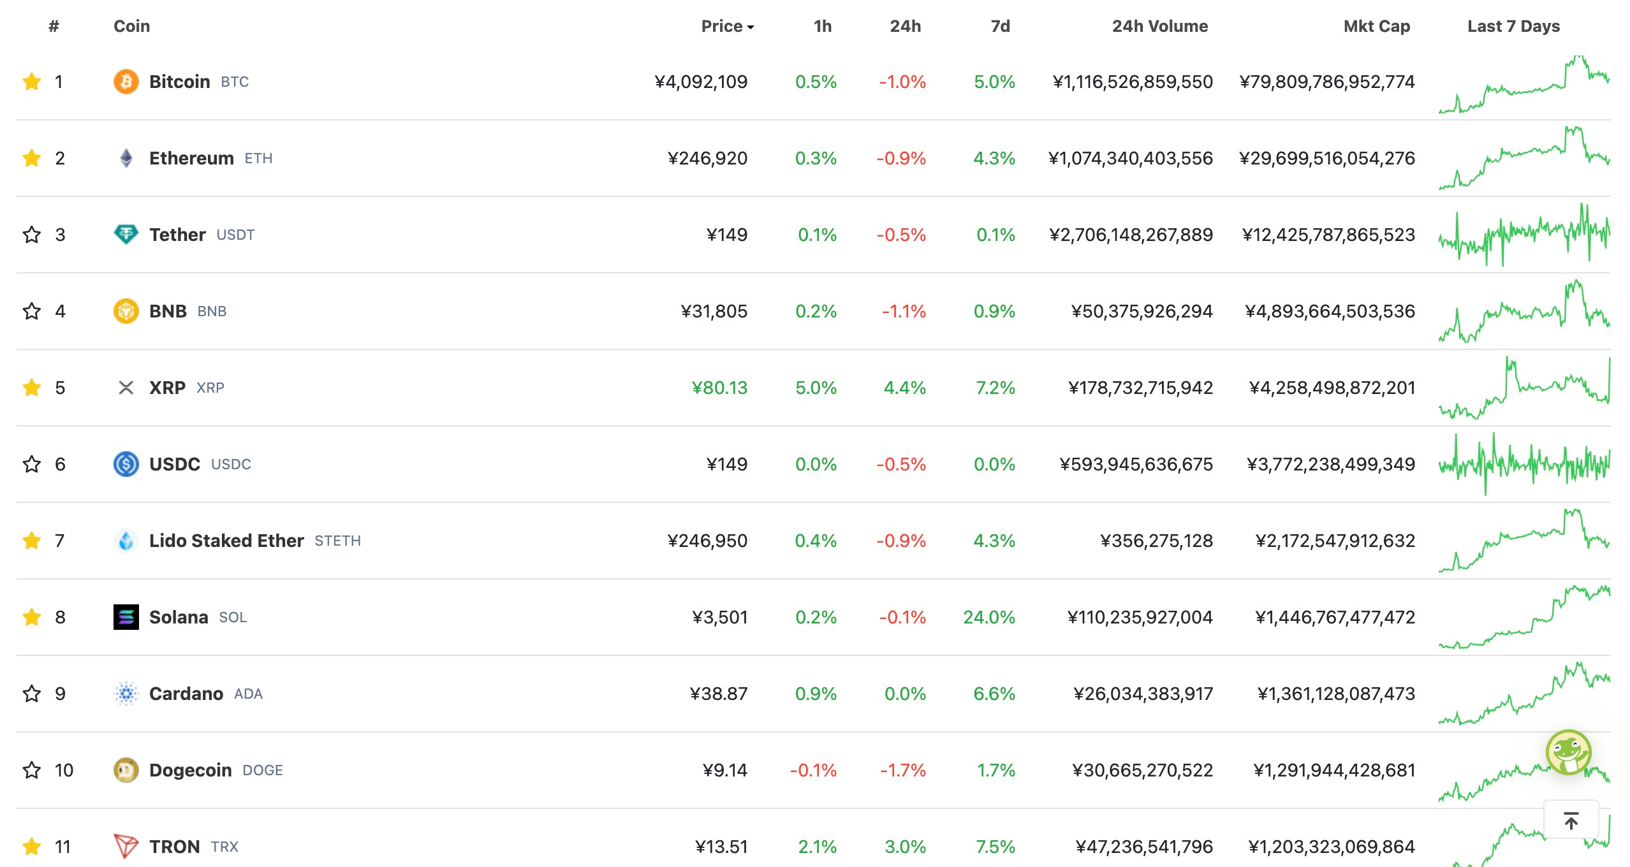Open the XRP coin page
This screenshot has height=867, width=1630.
pyautogui.click(x=167, y=388)
